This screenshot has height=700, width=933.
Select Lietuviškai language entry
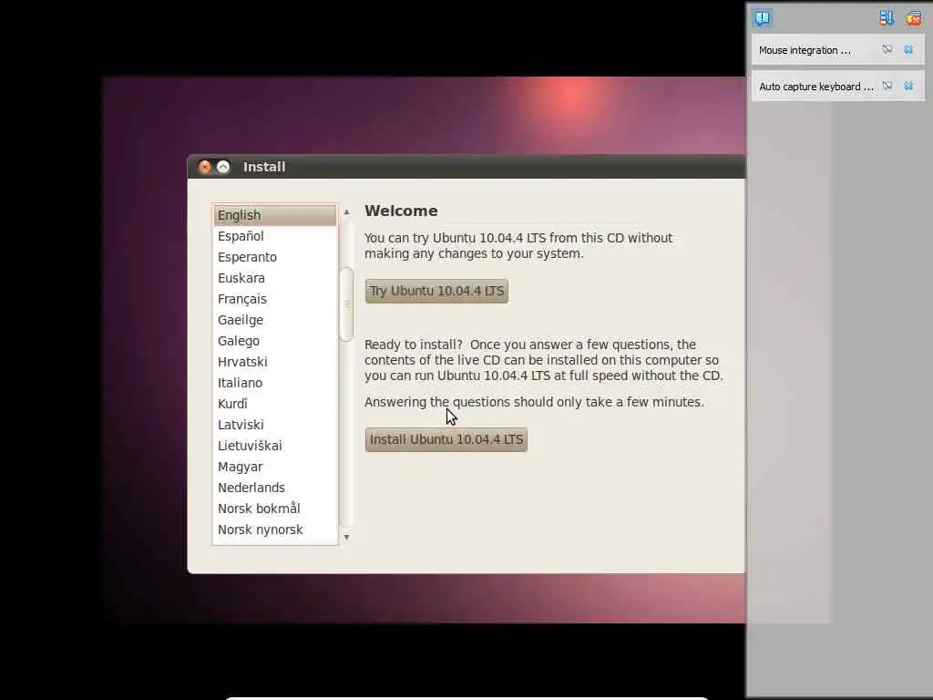pos(275,446)
